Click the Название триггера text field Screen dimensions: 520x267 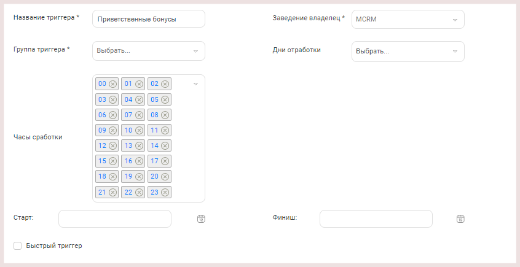149,19
